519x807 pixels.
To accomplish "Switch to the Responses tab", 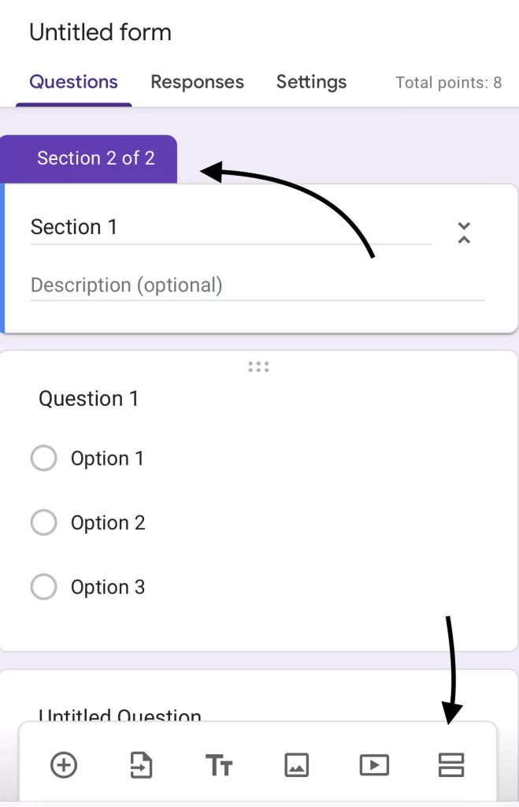I will click(x=197, y=82).
